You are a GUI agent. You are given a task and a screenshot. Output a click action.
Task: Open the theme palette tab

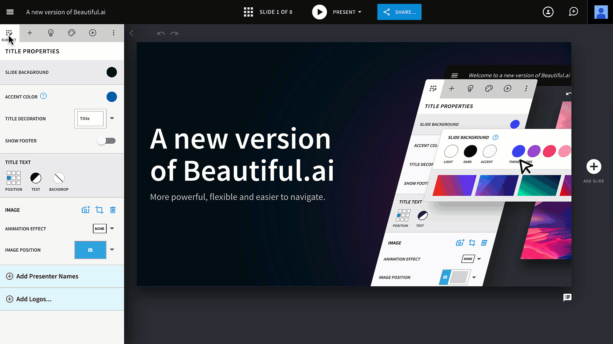coord(72,33)
